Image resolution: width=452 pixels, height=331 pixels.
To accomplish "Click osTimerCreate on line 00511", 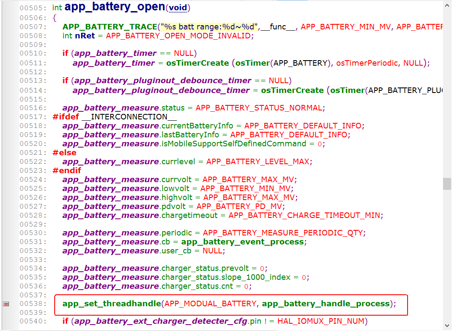I will tap(197, 63).
